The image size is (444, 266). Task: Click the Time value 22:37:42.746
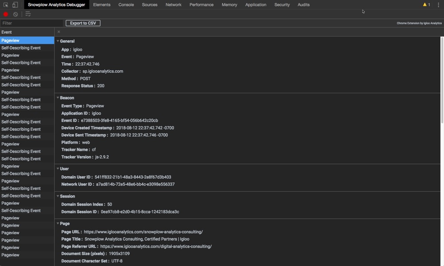(87, 64)
